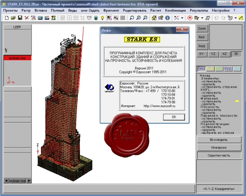Viewport: 246px width, 196px height.
Task: Open the Фрагмент menu
Action: [111, 11]
